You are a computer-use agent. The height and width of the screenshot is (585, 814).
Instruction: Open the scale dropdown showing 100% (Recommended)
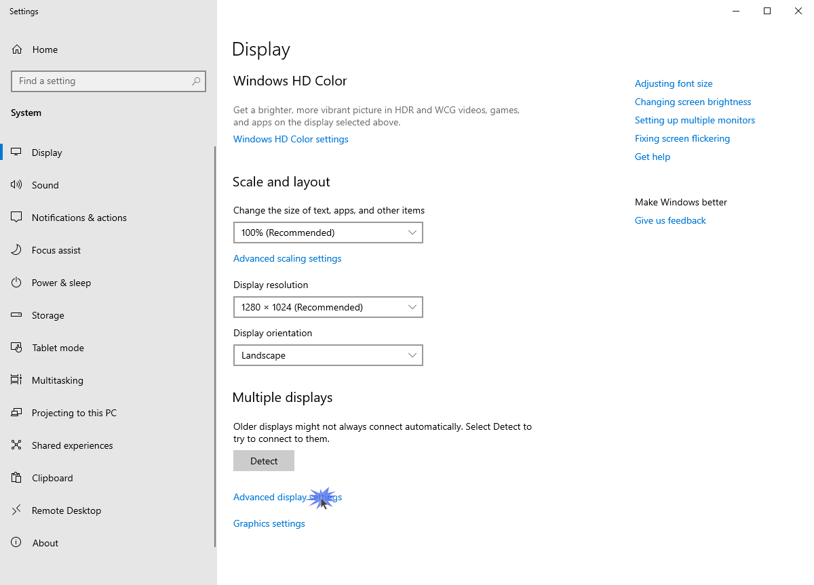coord(328,233)
